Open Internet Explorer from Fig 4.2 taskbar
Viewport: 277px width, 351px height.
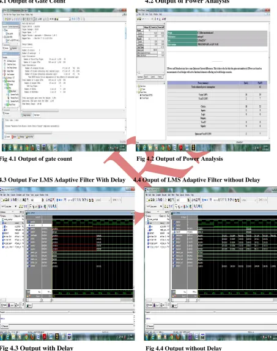pos(145,147)
